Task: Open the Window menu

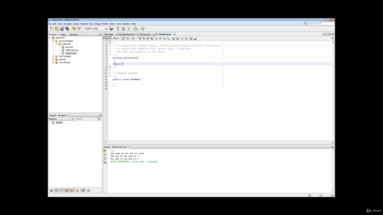Action: (126, 24)
